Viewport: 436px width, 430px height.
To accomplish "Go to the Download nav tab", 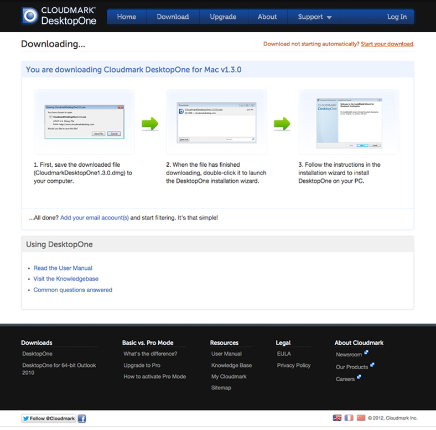I will (173, 17).
